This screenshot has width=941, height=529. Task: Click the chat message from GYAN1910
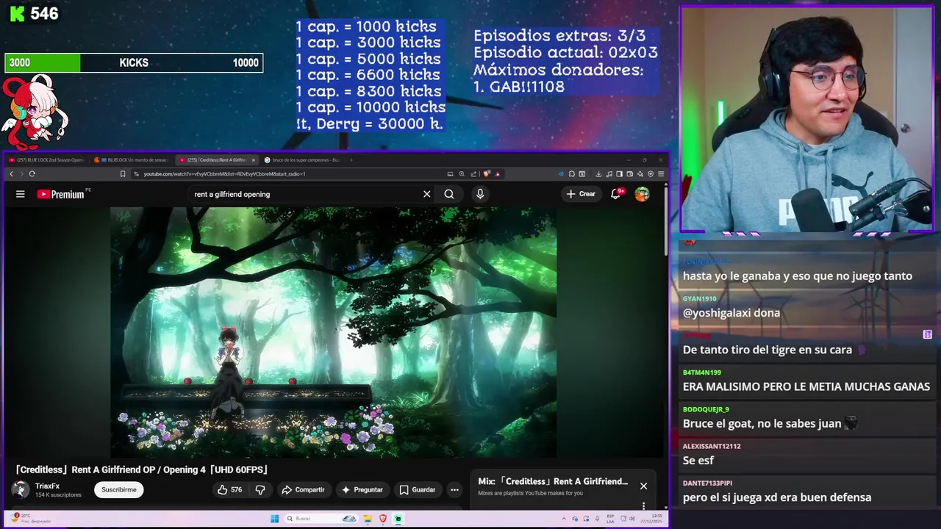click(731, 313)
